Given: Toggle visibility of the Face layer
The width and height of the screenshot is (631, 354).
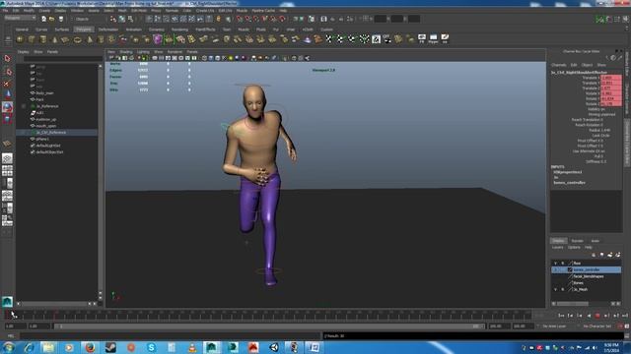Looking at the screenshot, I should tap(555, 264).
